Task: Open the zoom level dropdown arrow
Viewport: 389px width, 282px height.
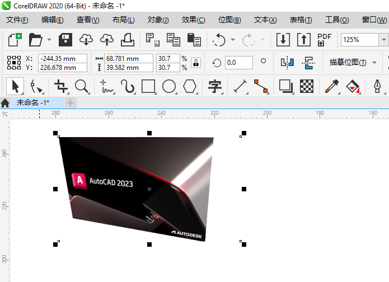Action: [383, 40]
